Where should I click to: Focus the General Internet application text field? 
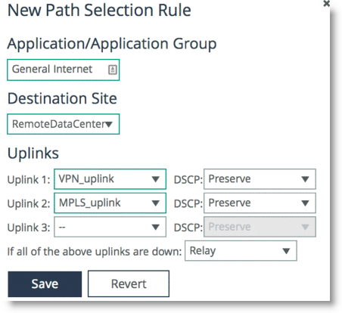coord(63,70)
